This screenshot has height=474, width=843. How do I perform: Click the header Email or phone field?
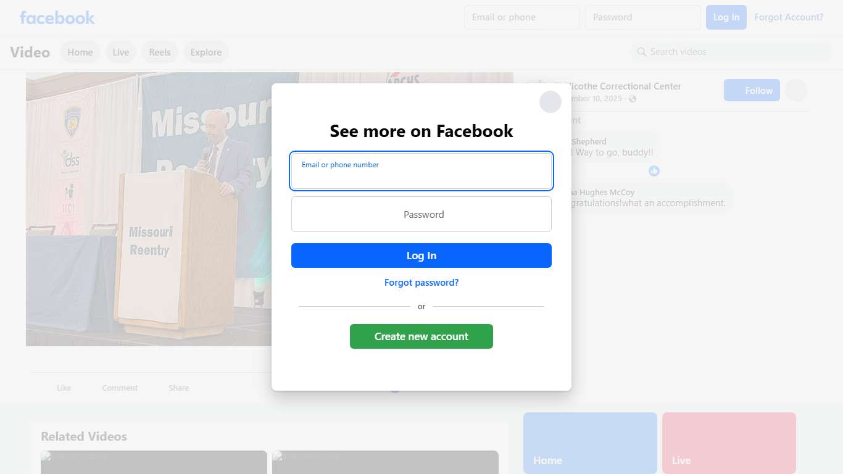522,17
